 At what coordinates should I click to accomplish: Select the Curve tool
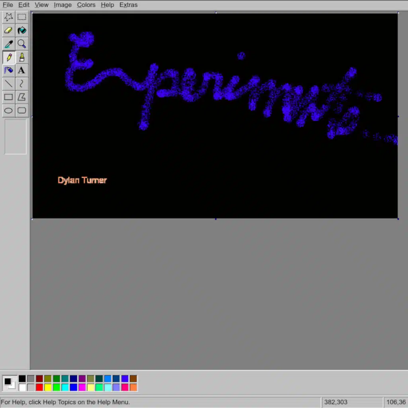pyautogui.click(x=22, y=84)
